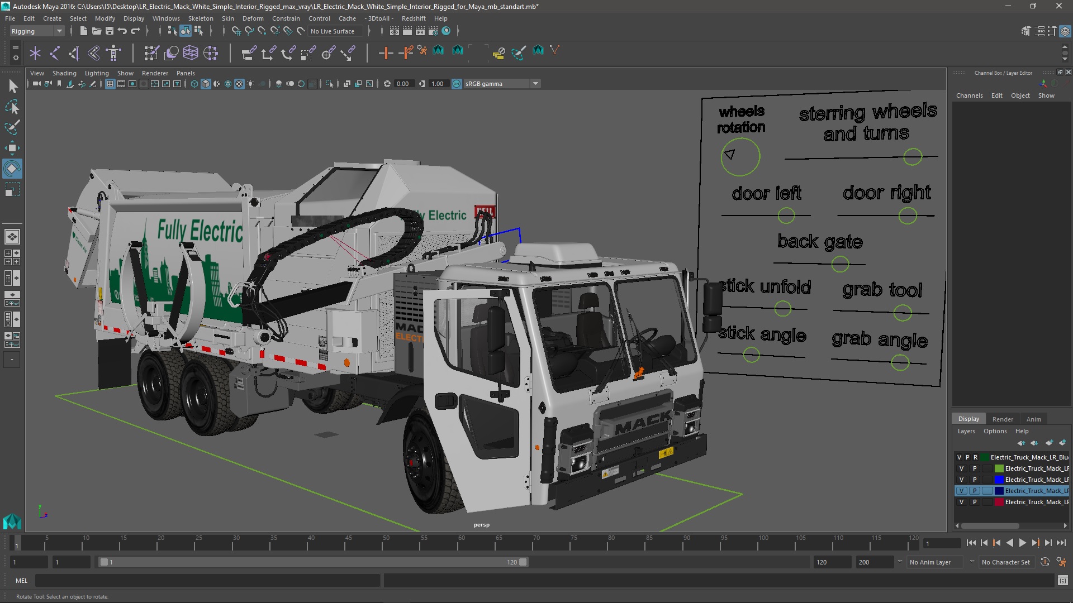
Task: Select the arrow Select tool in toolbox
Action: (12, 86)
